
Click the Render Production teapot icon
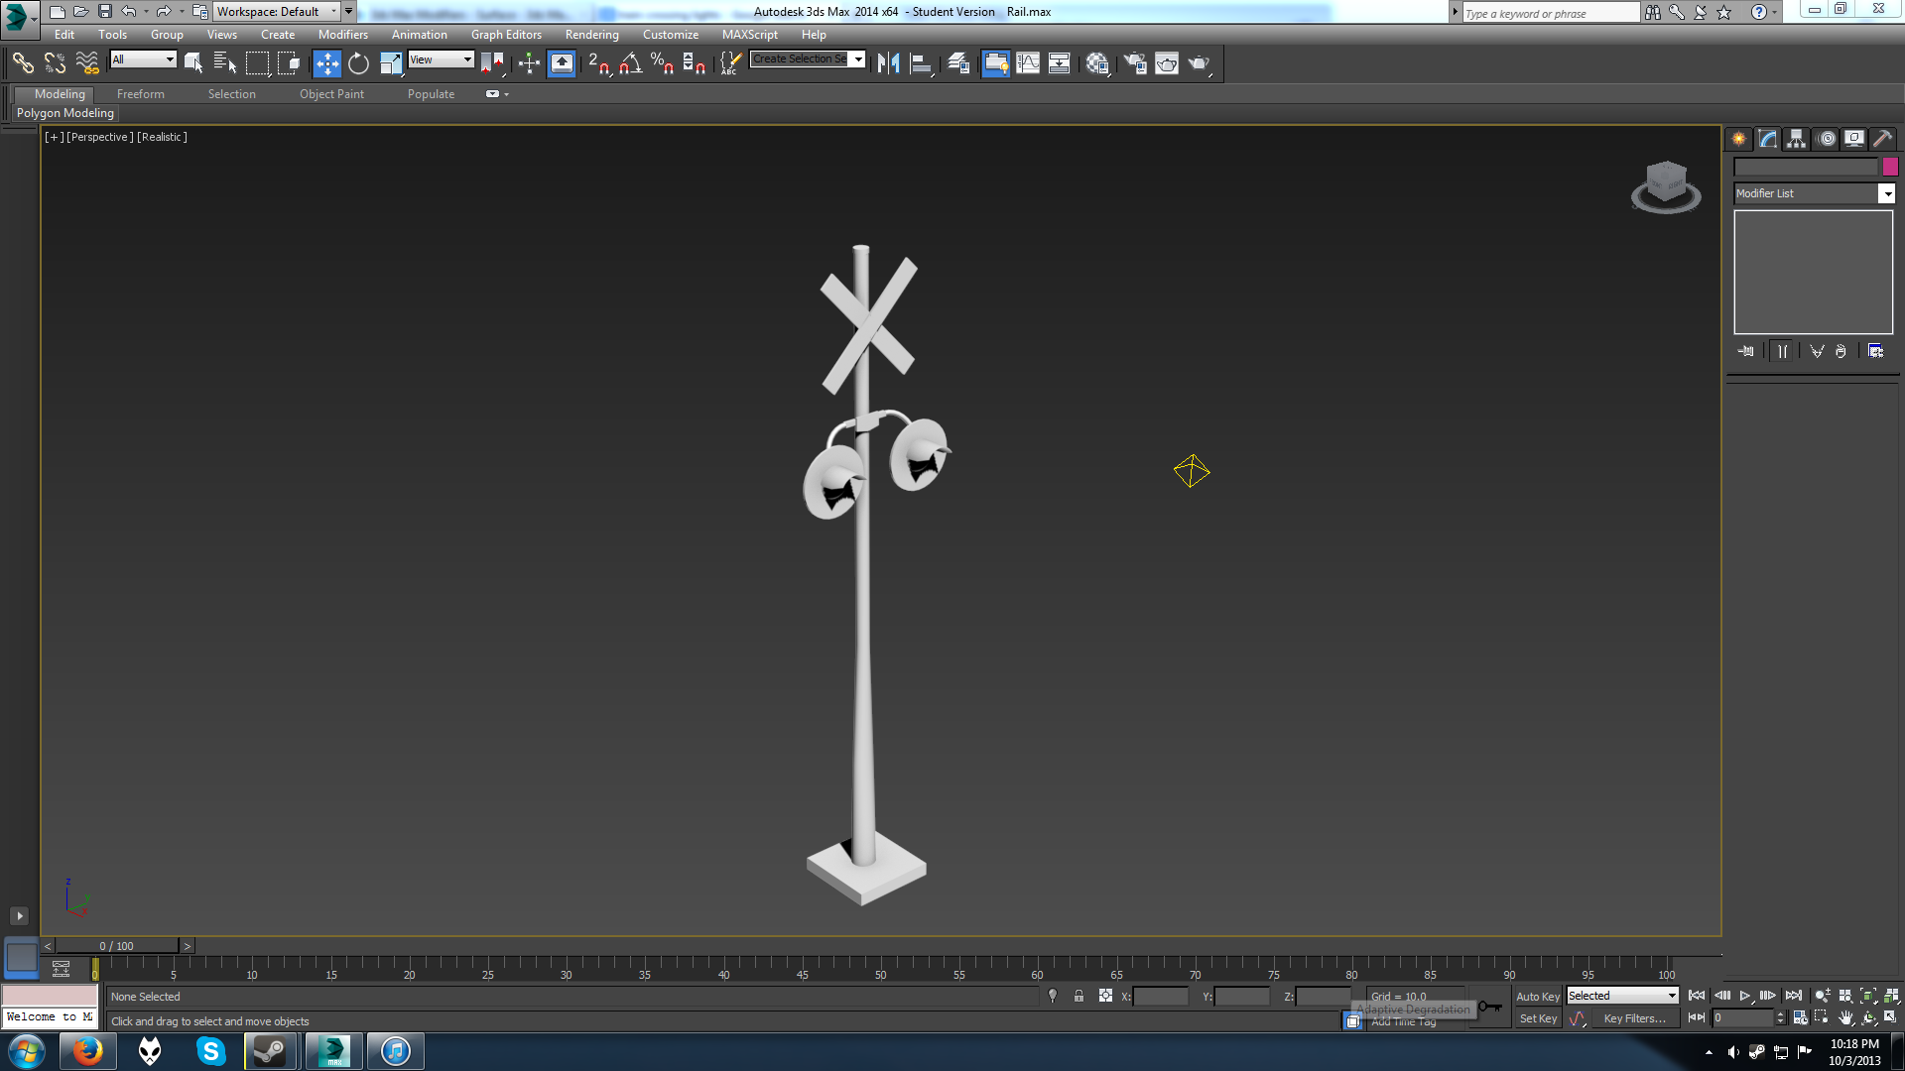[x=1199, y=63]
